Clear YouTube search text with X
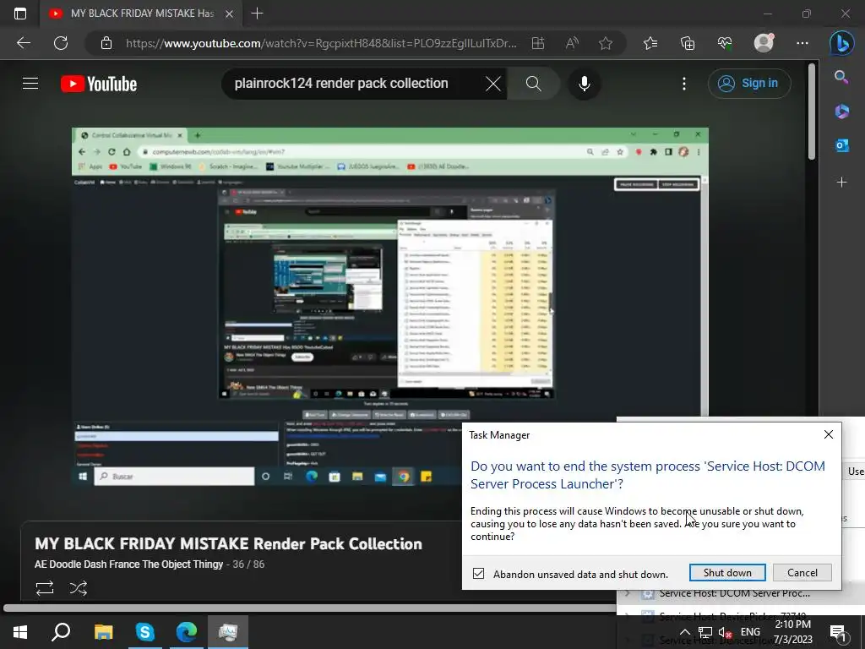865x649 pixels. point(492,84)
